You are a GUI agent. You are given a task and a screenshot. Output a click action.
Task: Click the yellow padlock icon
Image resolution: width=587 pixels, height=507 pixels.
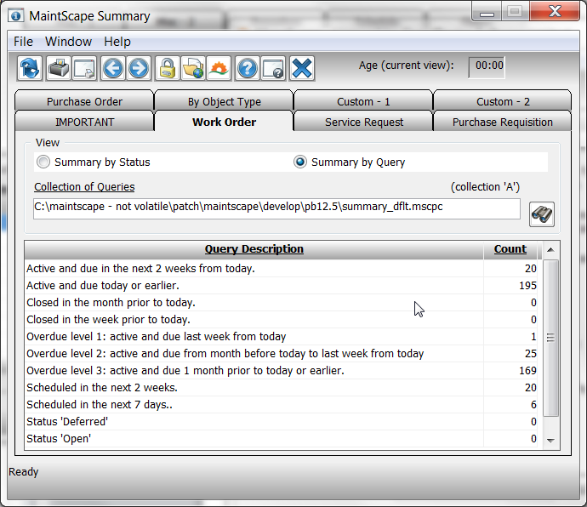coord(168,69)
